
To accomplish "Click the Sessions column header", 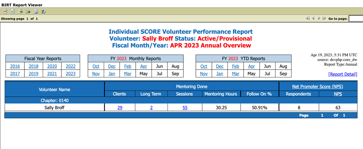I will click(185, 94).
